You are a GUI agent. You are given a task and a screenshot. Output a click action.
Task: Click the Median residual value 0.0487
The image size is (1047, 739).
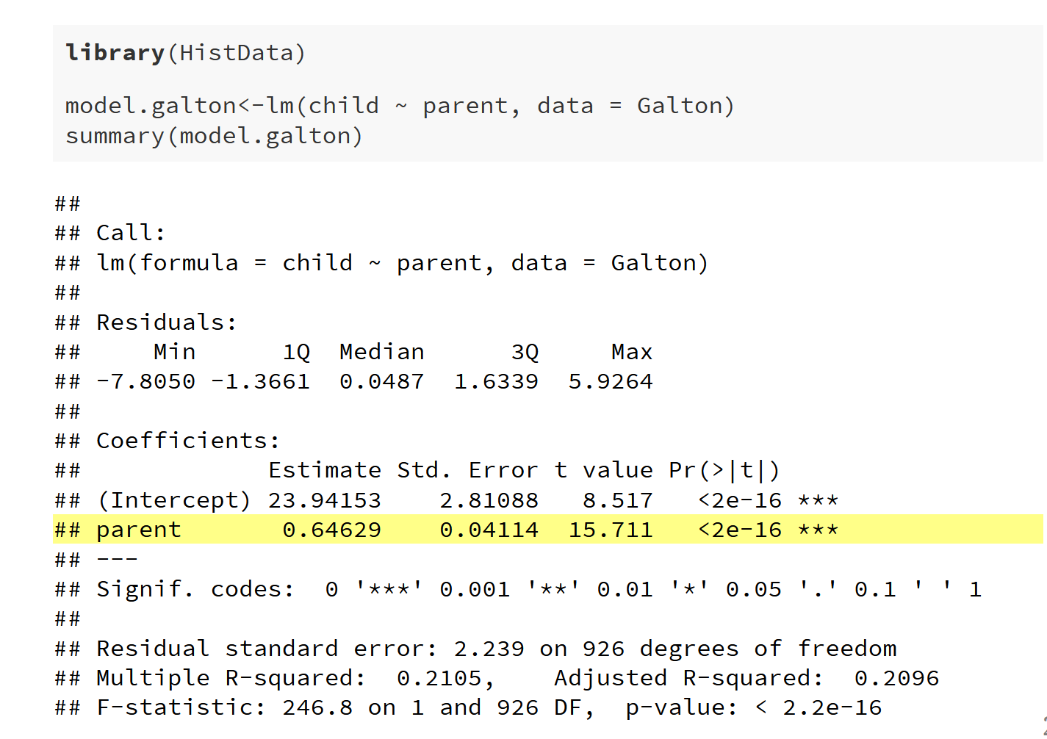pos(382,382)
